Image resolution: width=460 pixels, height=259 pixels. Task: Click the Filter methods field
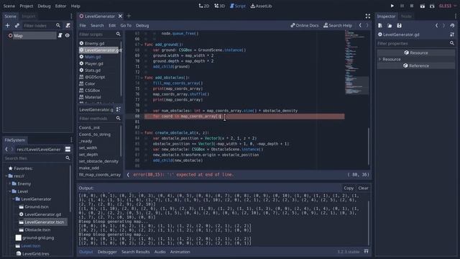click(100, 118)
